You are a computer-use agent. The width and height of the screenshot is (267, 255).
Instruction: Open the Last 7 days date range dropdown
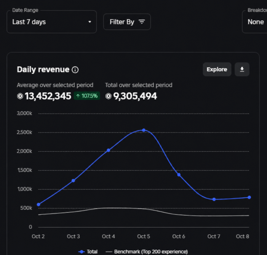coord(51,22)
